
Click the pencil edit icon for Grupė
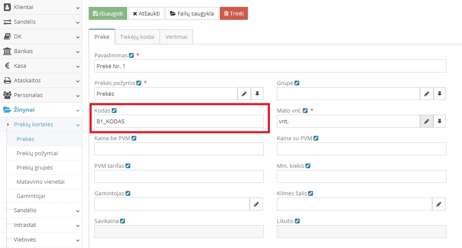[427, 94]
